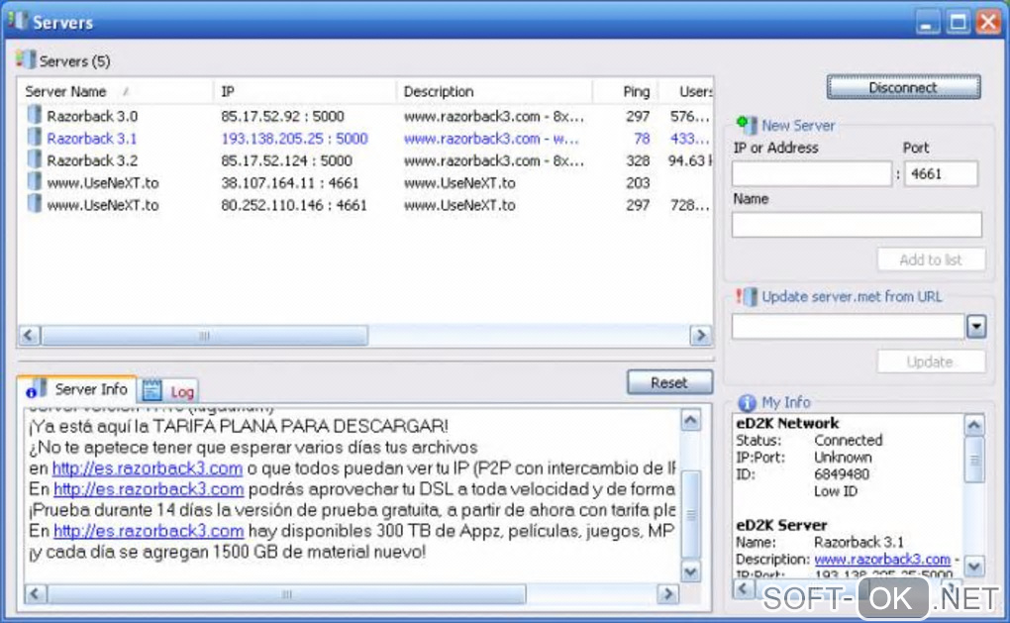Click the Reset button
Viewport: 1010px width, 623px height.
click(x=670, y=382)
